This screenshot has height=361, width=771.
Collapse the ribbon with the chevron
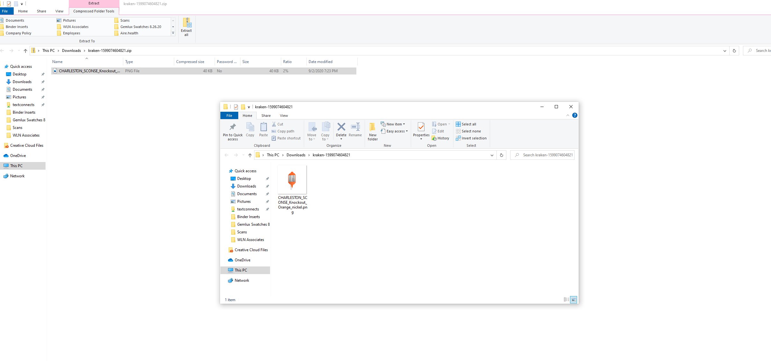click(568, 115)
